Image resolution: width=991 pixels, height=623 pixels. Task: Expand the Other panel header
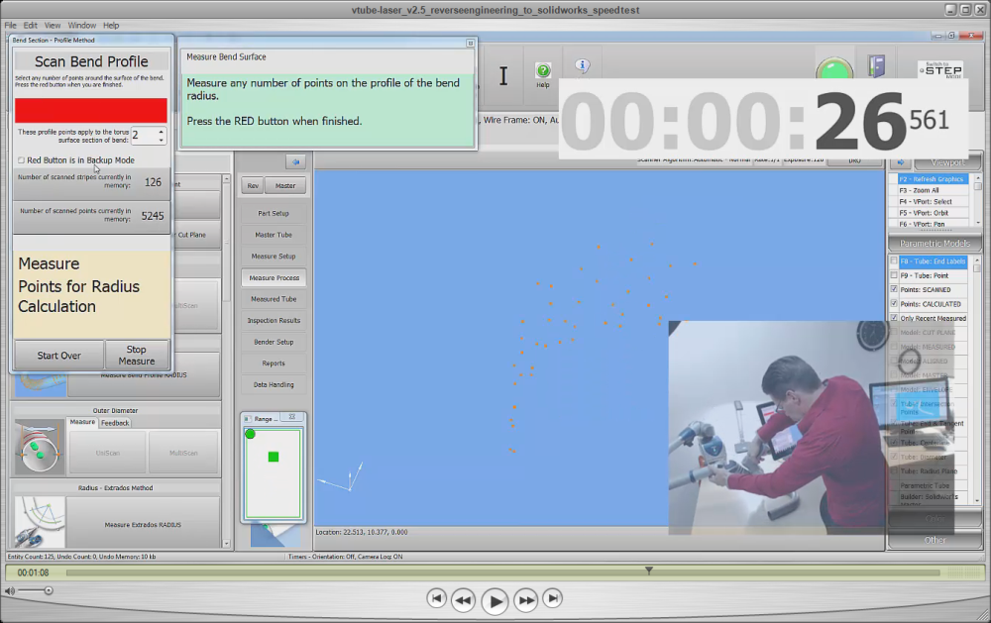point(935,540)
